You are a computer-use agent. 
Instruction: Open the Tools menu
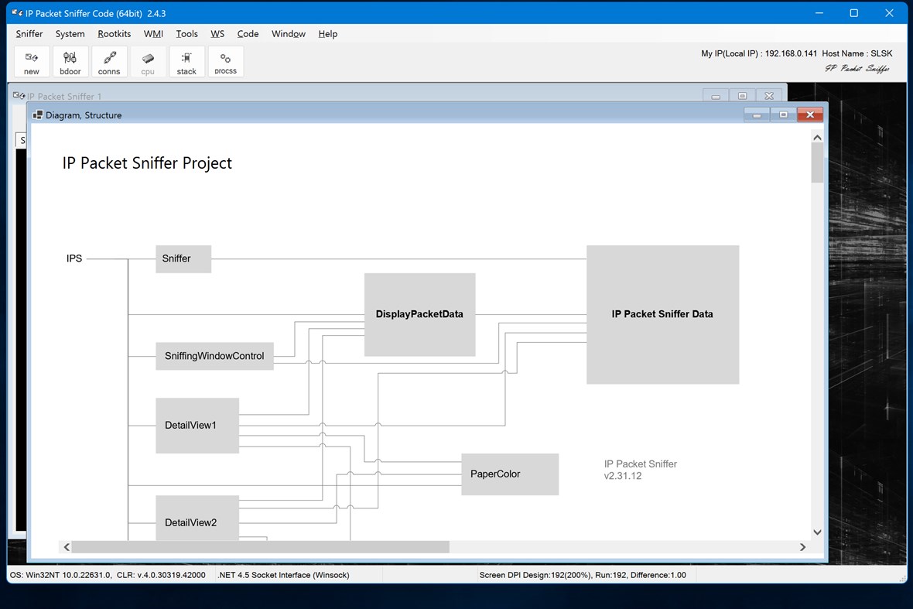click(x=187, y=34)
